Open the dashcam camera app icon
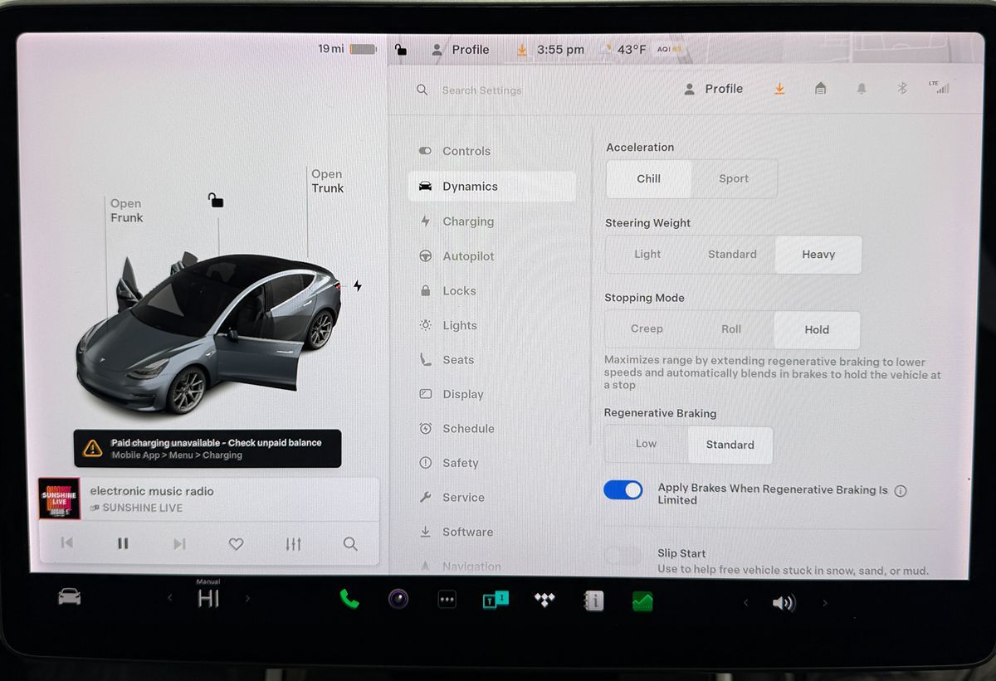 click(x=398, y=599)
